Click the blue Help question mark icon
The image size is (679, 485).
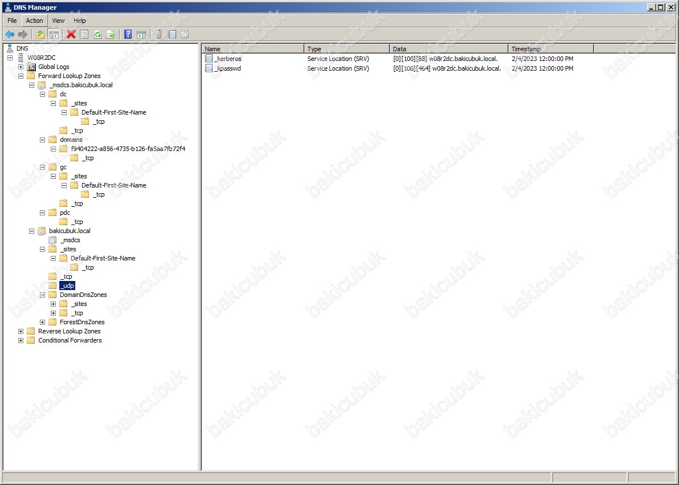coord(128,35)
